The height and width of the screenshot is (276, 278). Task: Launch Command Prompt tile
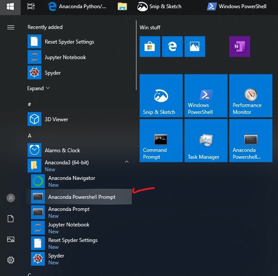pyautogui.click(x=161, y=141)
